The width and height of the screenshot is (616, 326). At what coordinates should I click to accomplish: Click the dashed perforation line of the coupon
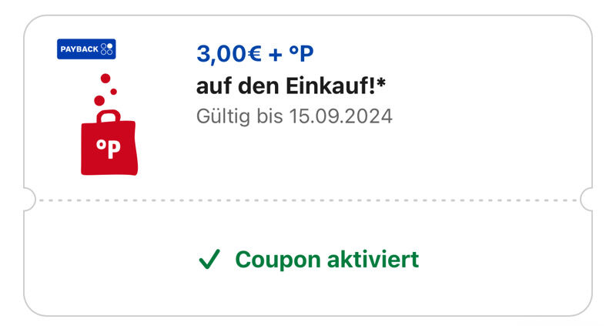(308, 200)
